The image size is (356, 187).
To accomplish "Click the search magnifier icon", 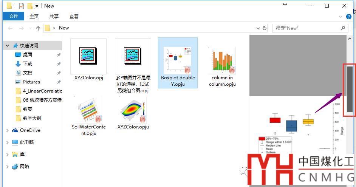I will click(343, 28).
